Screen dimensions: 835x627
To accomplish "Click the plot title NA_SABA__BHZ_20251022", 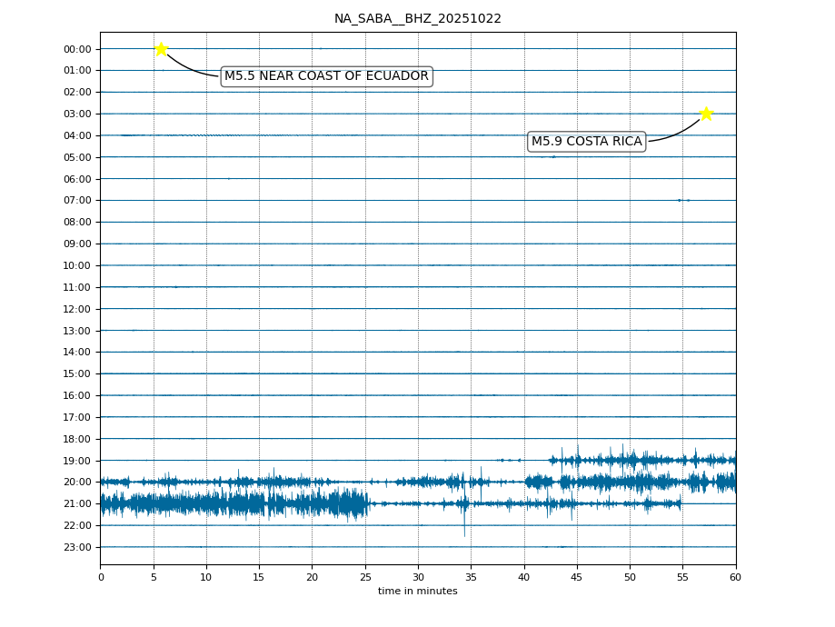I will tap(417, 19).
